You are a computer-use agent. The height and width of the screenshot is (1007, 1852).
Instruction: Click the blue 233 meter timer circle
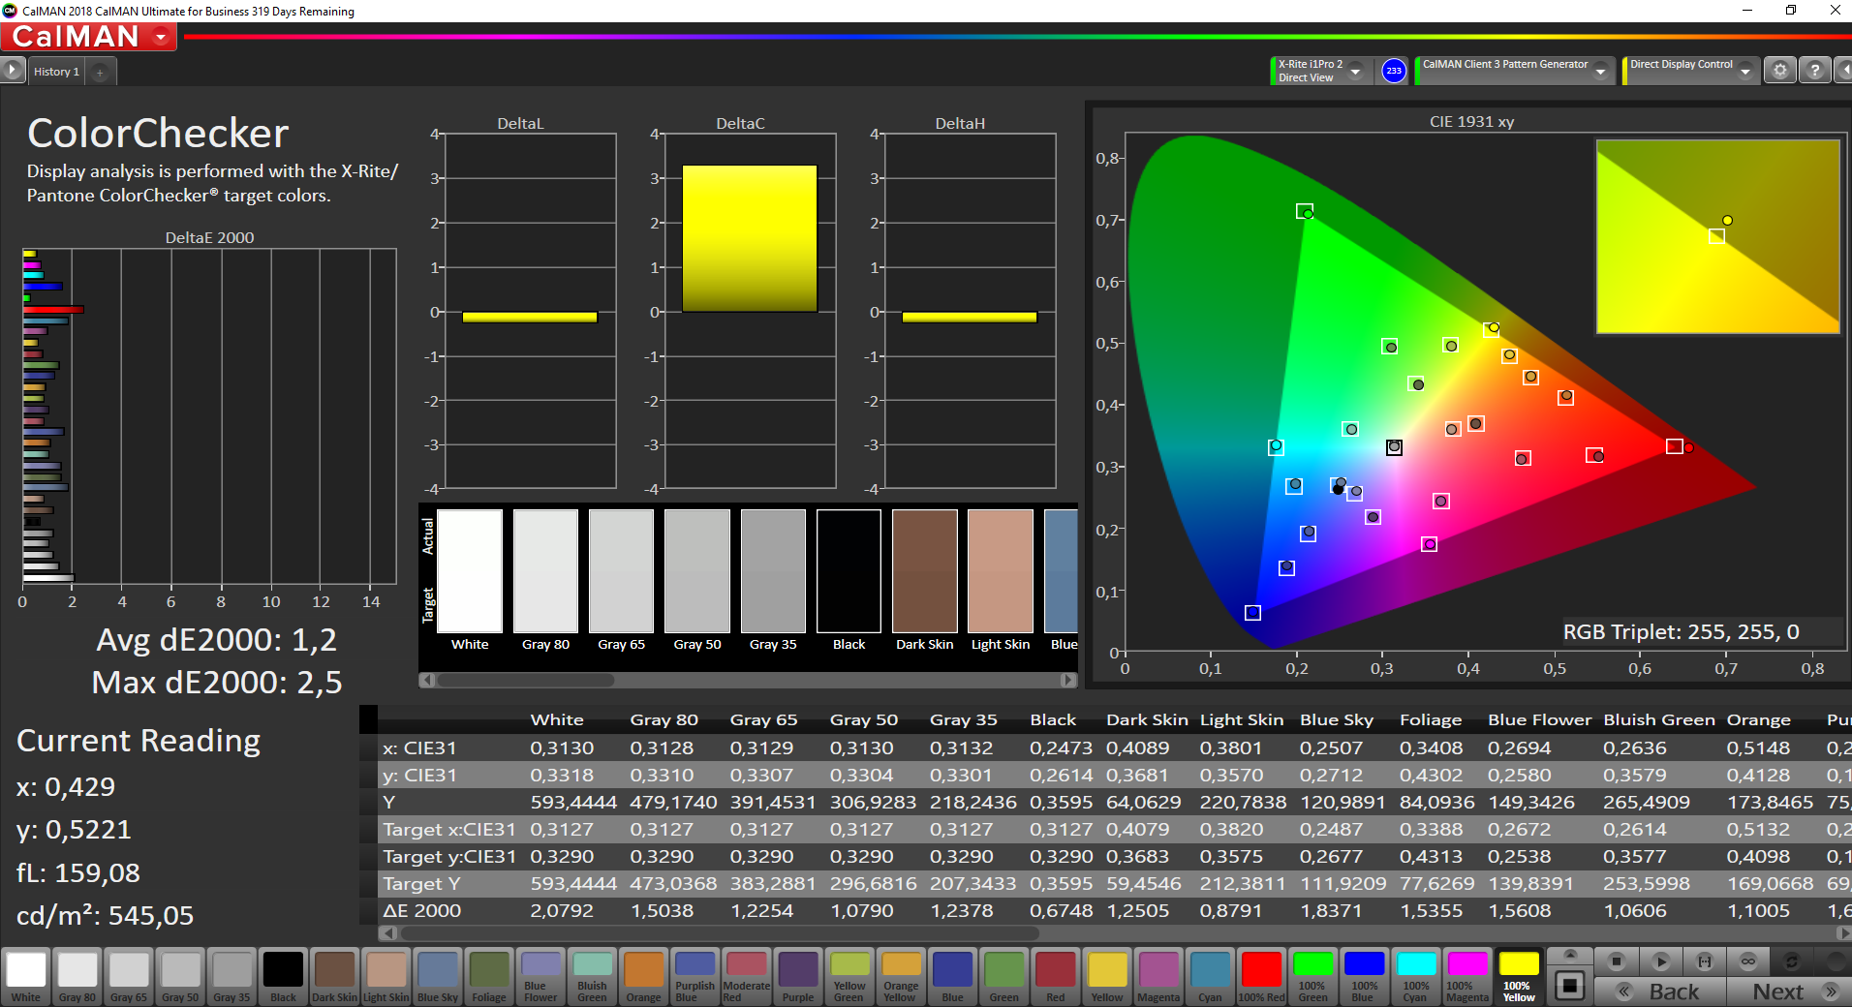click(1393, 71)
